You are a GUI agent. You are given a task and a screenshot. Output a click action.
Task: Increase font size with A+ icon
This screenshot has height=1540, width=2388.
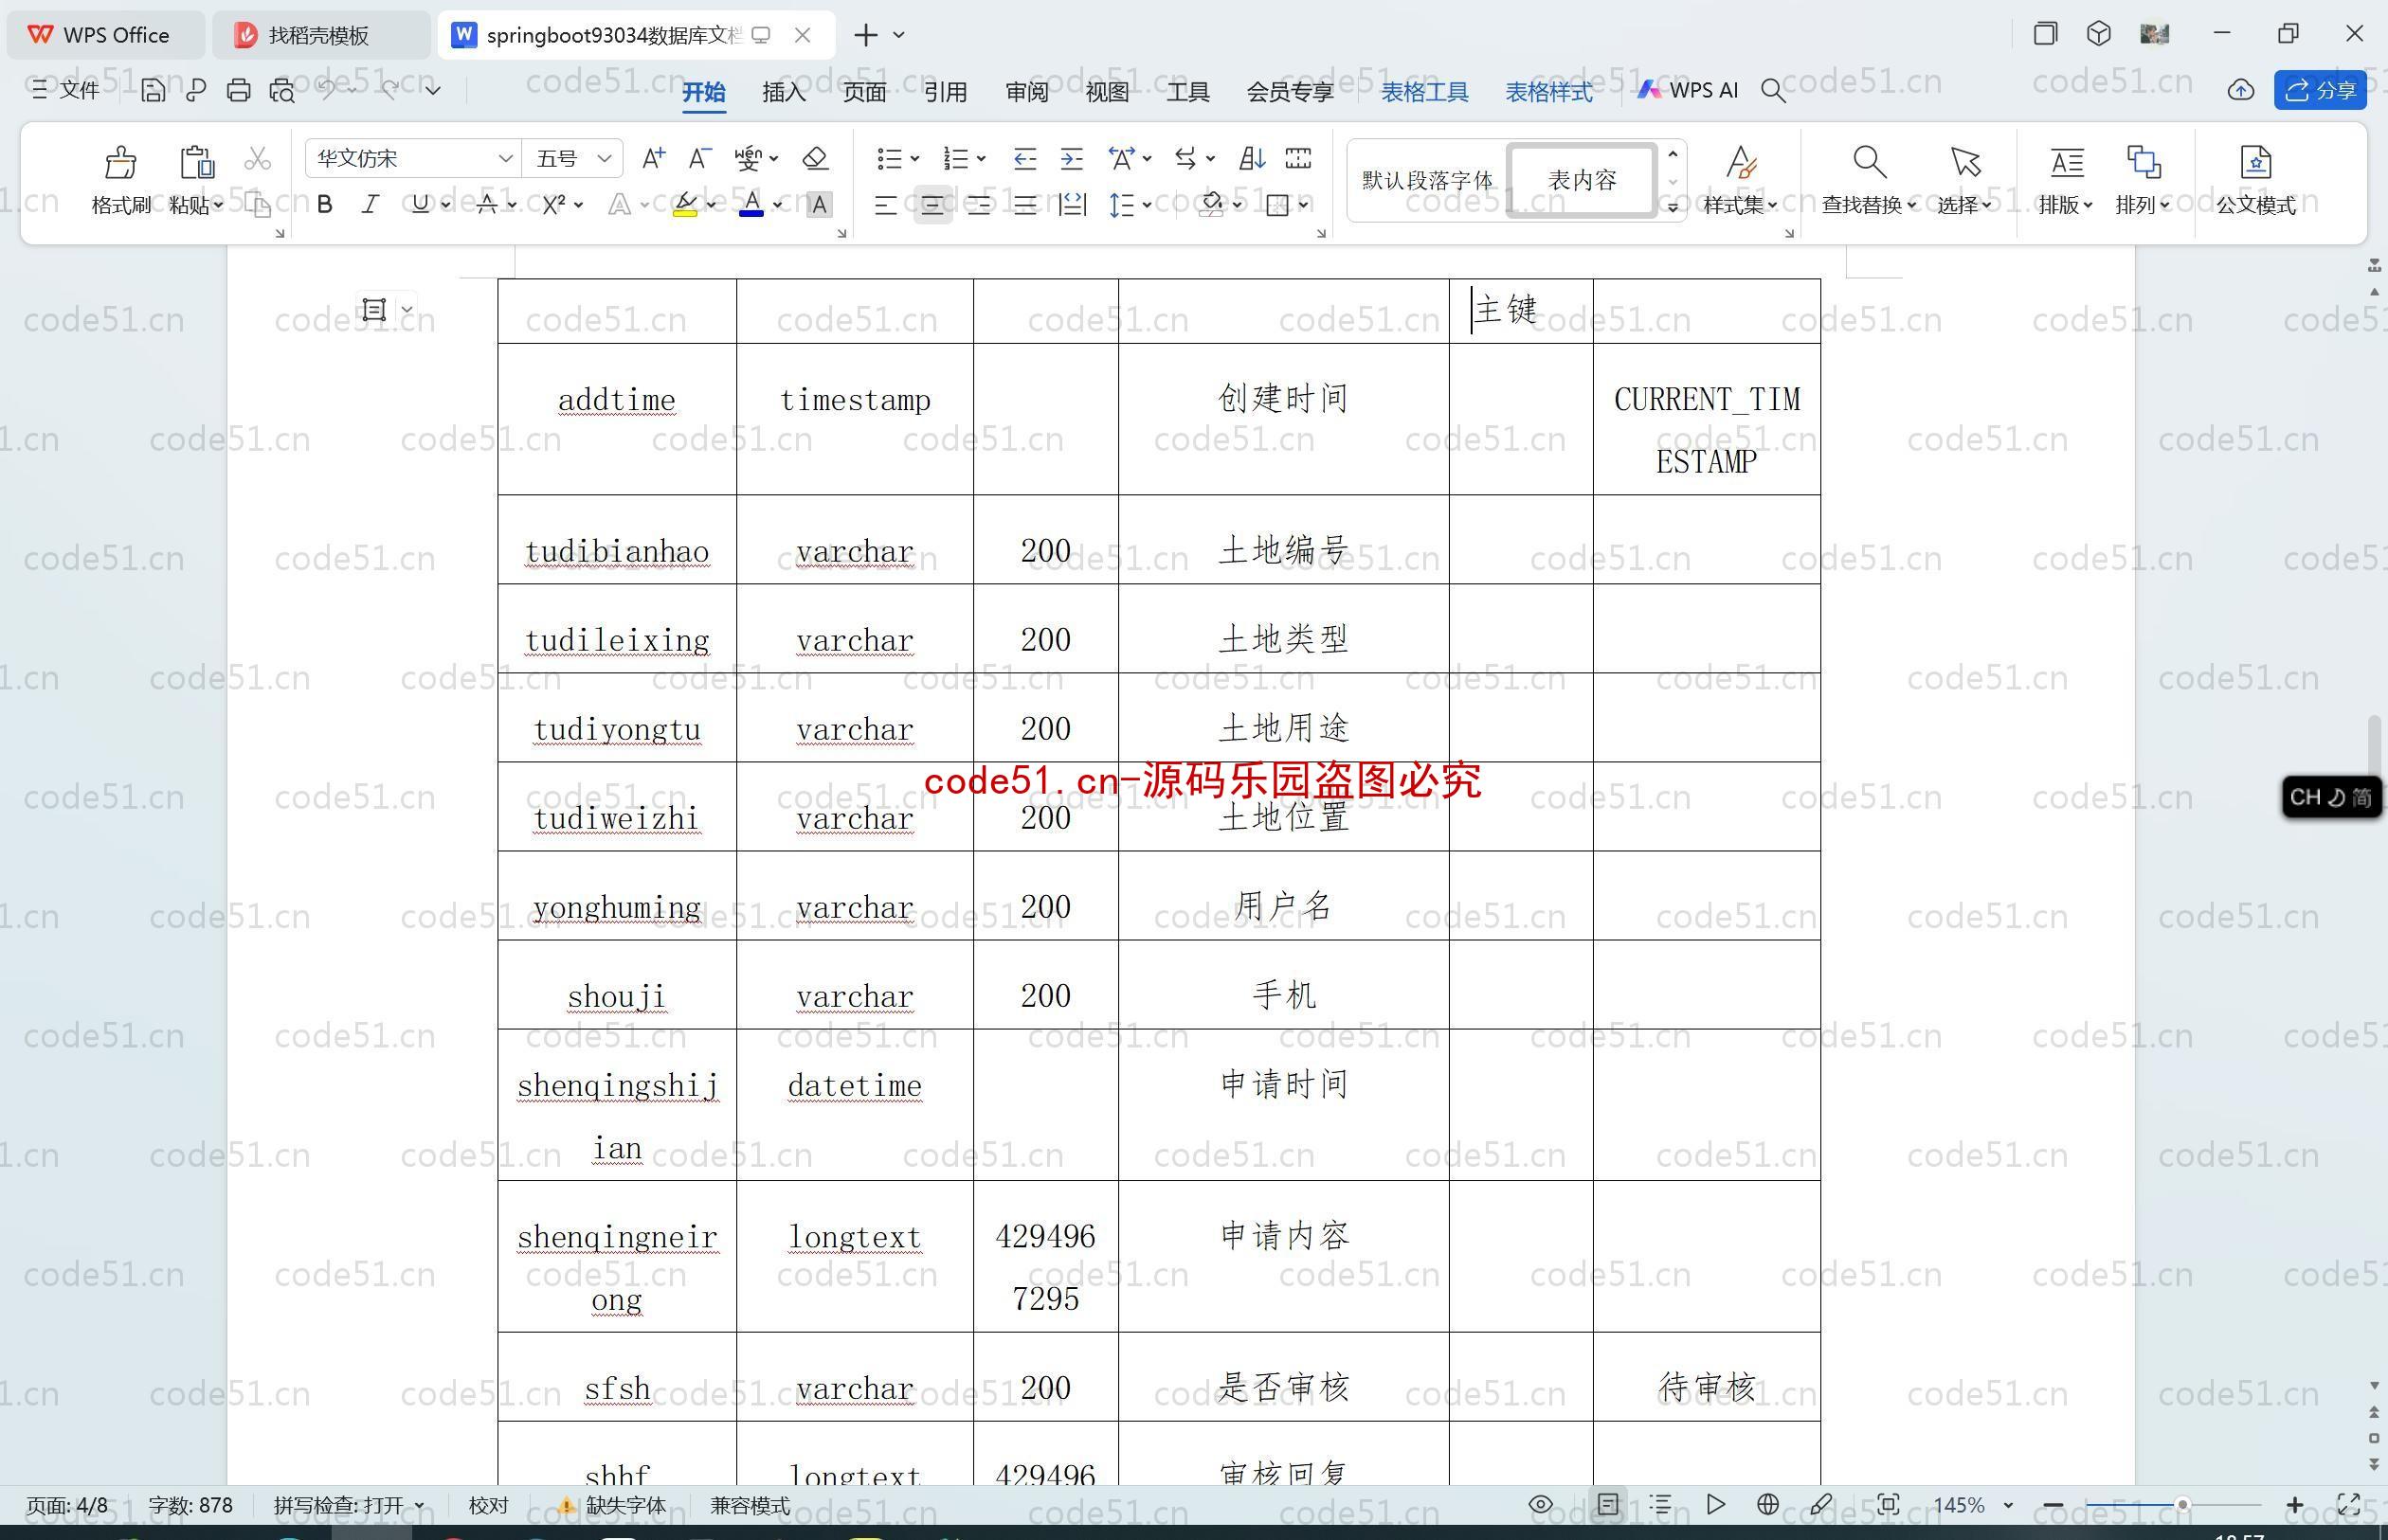(x=653, y=158)
